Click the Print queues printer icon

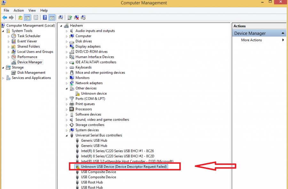click(72, 104)
